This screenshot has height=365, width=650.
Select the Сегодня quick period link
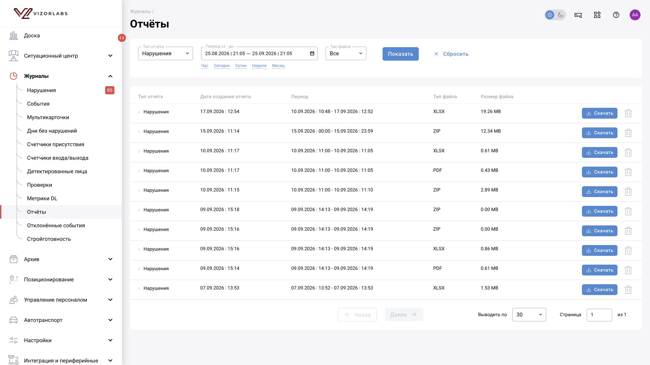pos(222,66)
